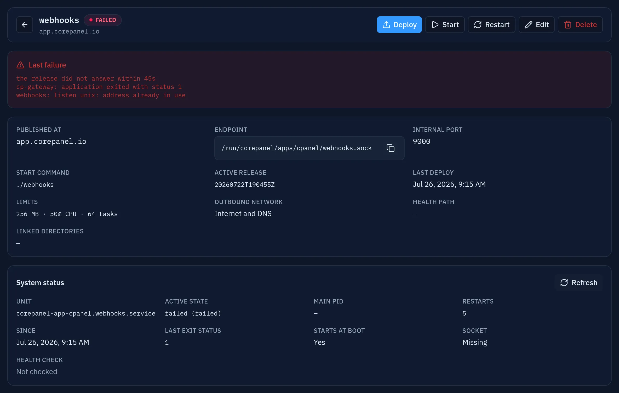Viewport: 619px width, 393px height.
Task: Start the webhooks app
Action: click(445, 25)
